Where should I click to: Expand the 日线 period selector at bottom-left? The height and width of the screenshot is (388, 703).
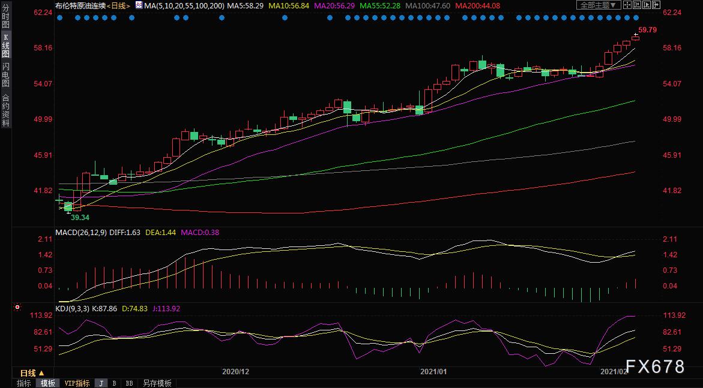click(x=32, y=373)
